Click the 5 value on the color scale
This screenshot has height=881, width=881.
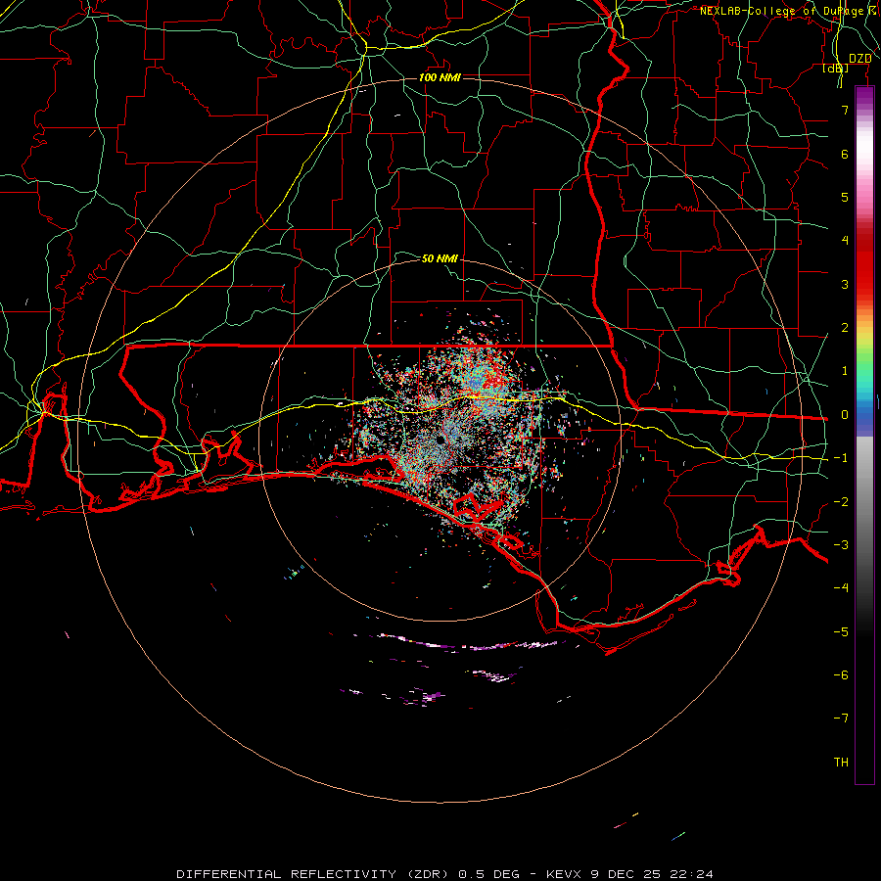(845, 197)
